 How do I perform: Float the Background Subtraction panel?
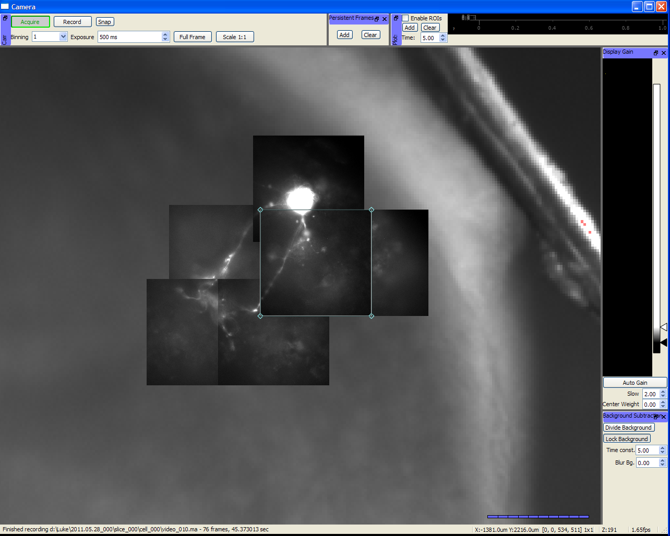[x=656, y=417]
